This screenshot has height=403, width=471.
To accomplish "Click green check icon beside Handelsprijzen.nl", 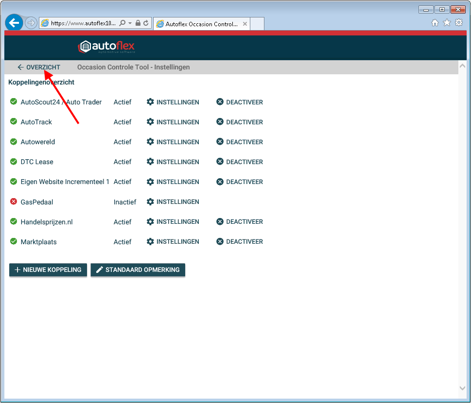I will [x=14, y=221].
